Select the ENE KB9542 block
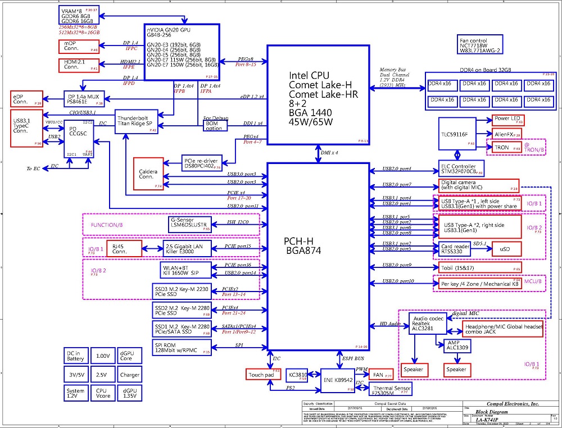Viewport: 562px width, 428px height. coord(338,380)
